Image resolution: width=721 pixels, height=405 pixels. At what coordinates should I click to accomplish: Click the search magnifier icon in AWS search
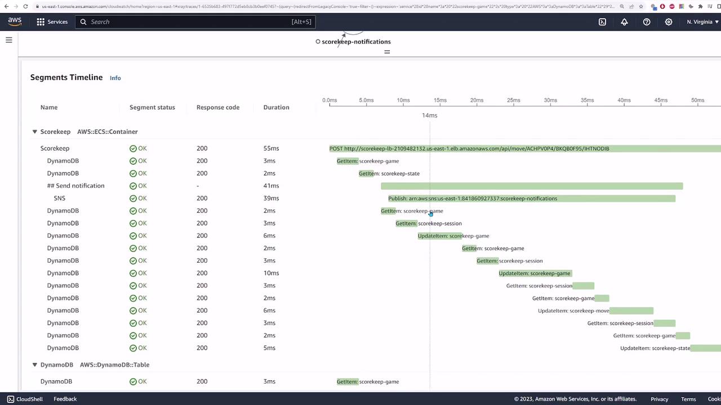click(x=83, y=22)
